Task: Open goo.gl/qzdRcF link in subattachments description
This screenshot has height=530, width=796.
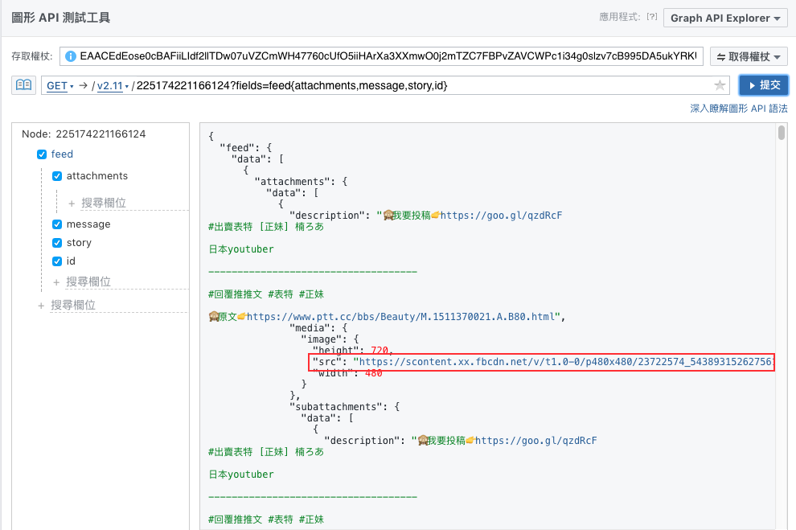Action: click(x=535, y=441)
